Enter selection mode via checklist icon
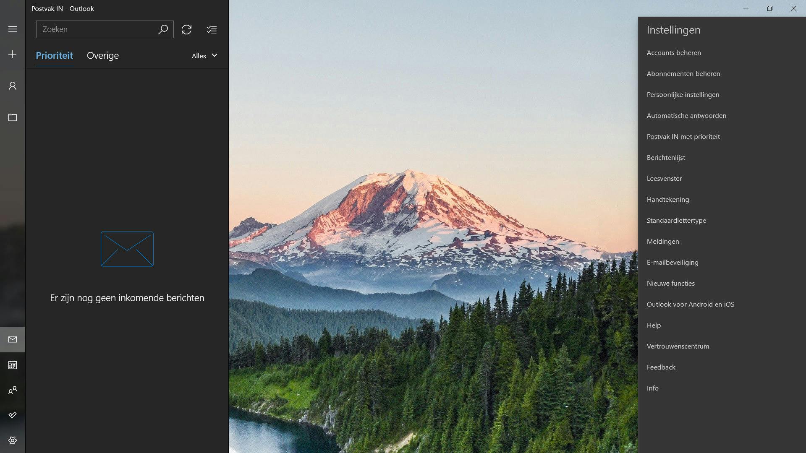Image resolution: width=806 pixels, height=453 pixels. pos(212,29)
